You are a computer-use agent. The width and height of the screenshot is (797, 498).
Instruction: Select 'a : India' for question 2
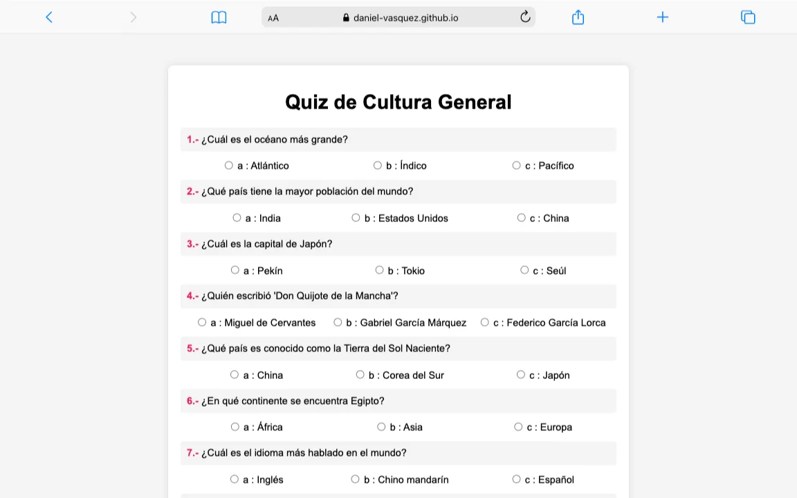point(237,217)
